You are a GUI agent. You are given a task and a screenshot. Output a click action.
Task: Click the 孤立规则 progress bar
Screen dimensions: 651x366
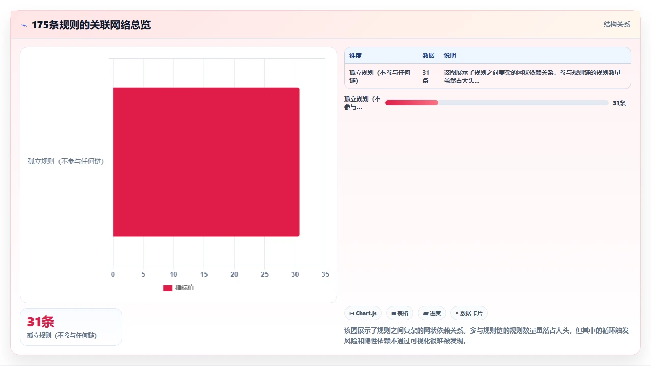point(497,103)
